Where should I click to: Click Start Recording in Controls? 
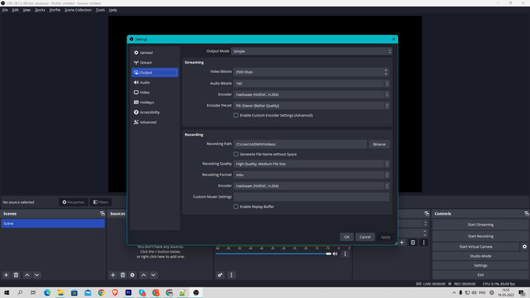click(x=480, y=236)
